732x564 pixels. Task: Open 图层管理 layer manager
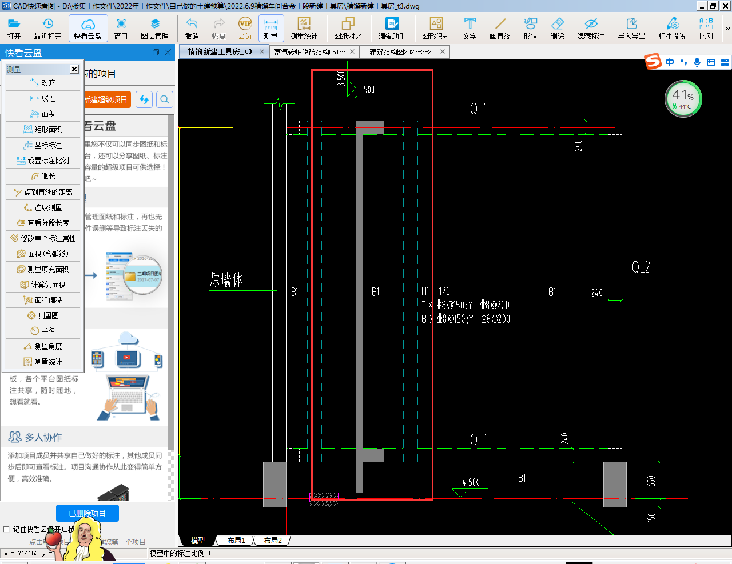point(154,29)
